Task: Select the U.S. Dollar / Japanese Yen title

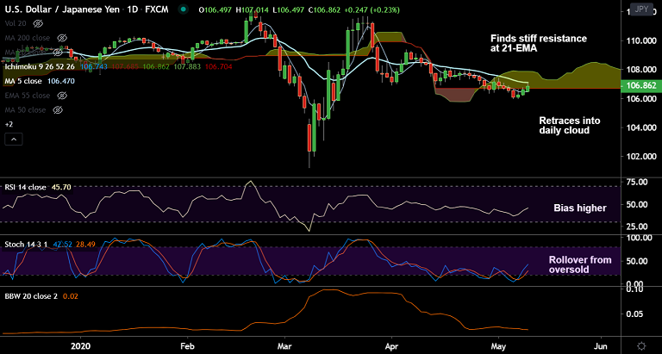Action: 62,9
